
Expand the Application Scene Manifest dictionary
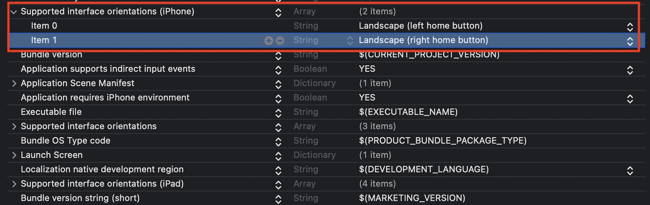click(14, 83)
